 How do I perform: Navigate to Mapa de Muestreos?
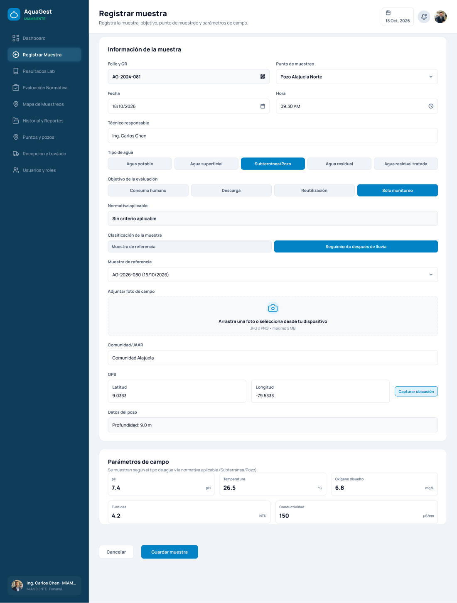coord(44,104)
